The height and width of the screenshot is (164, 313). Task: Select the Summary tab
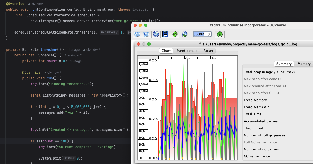click(x=284, y=64)
